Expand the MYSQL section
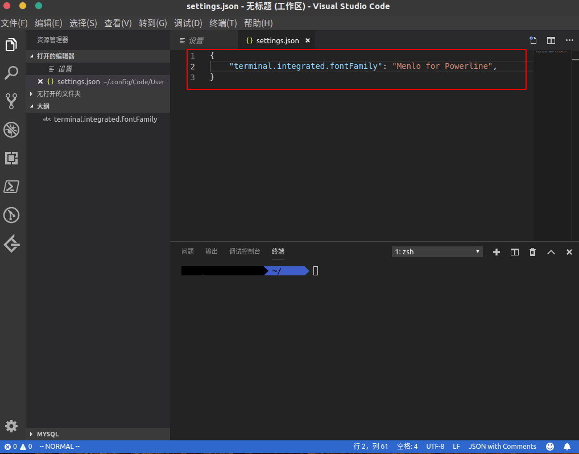The height and width of the screenshot is (454, 579). [98, 434]
